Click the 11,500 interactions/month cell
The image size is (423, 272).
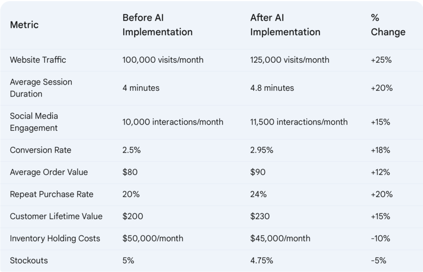[299, 122]
